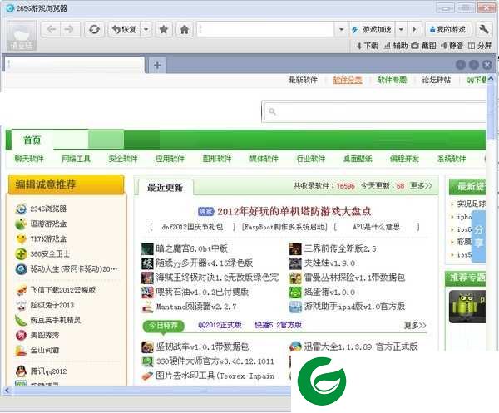Open 系统软件 category
The width and height of the screenshot is (499, 413).
point(452,159)
